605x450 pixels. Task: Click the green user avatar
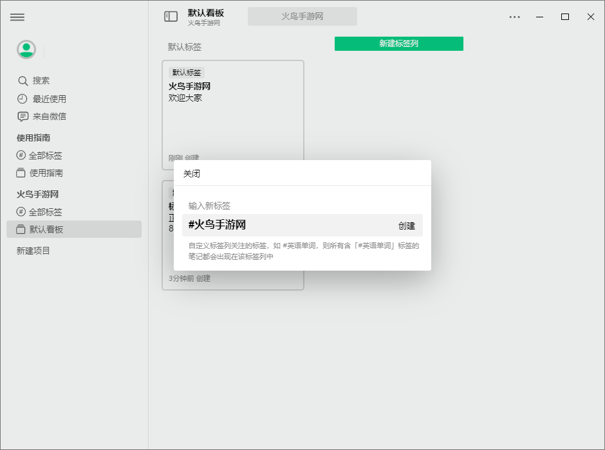pos(26,50)
